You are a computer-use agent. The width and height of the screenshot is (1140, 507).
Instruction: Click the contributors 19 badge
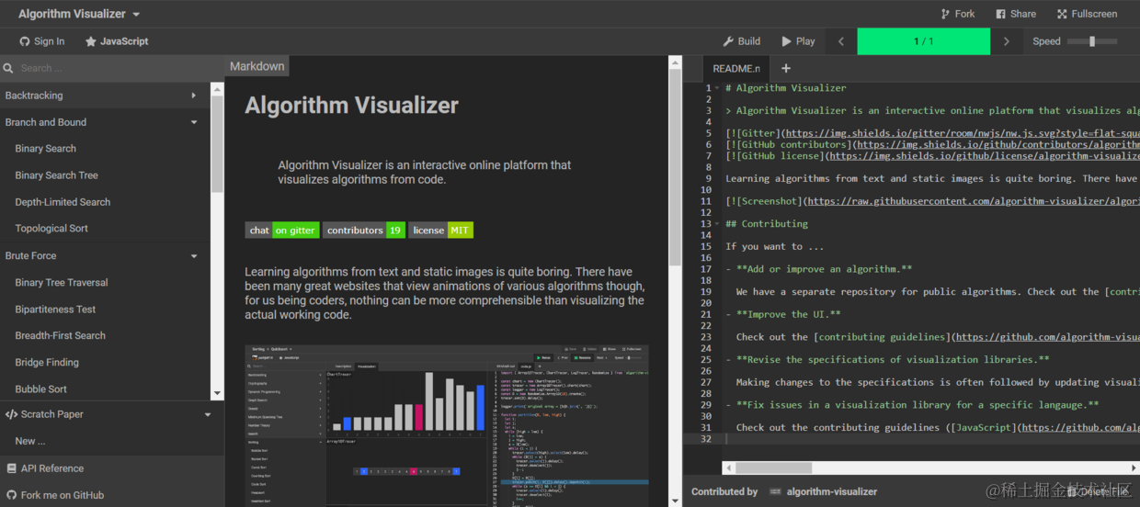tap(364, 231)
